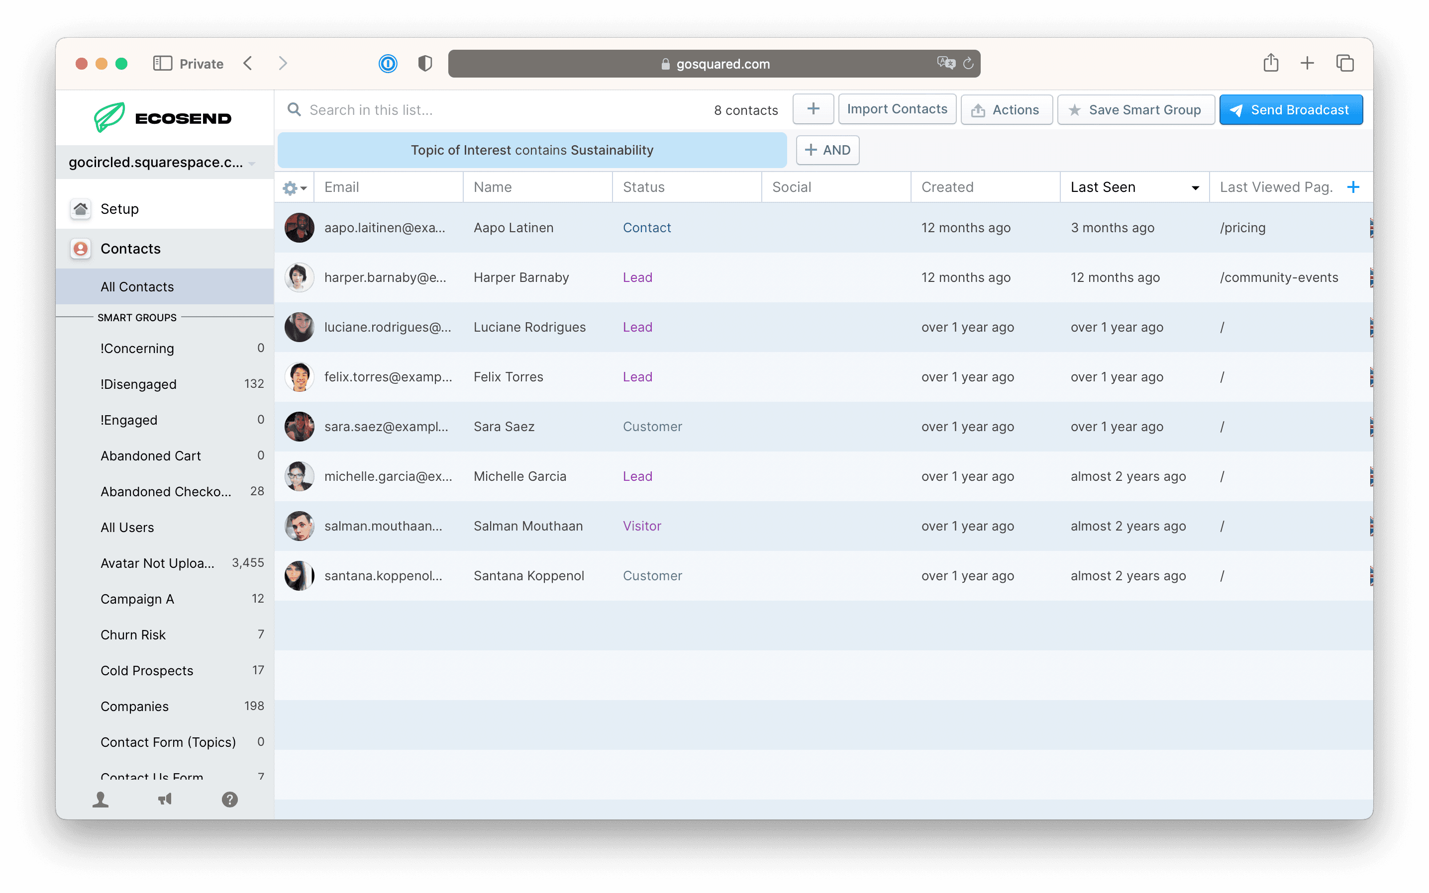The image size is (1429, 893).
Task: Open the megaphone announcements icon
Action: [x=165, y=799]
